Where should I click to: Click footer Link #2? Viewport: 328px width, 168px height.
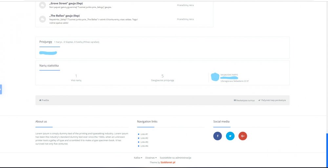click(144, 138)
